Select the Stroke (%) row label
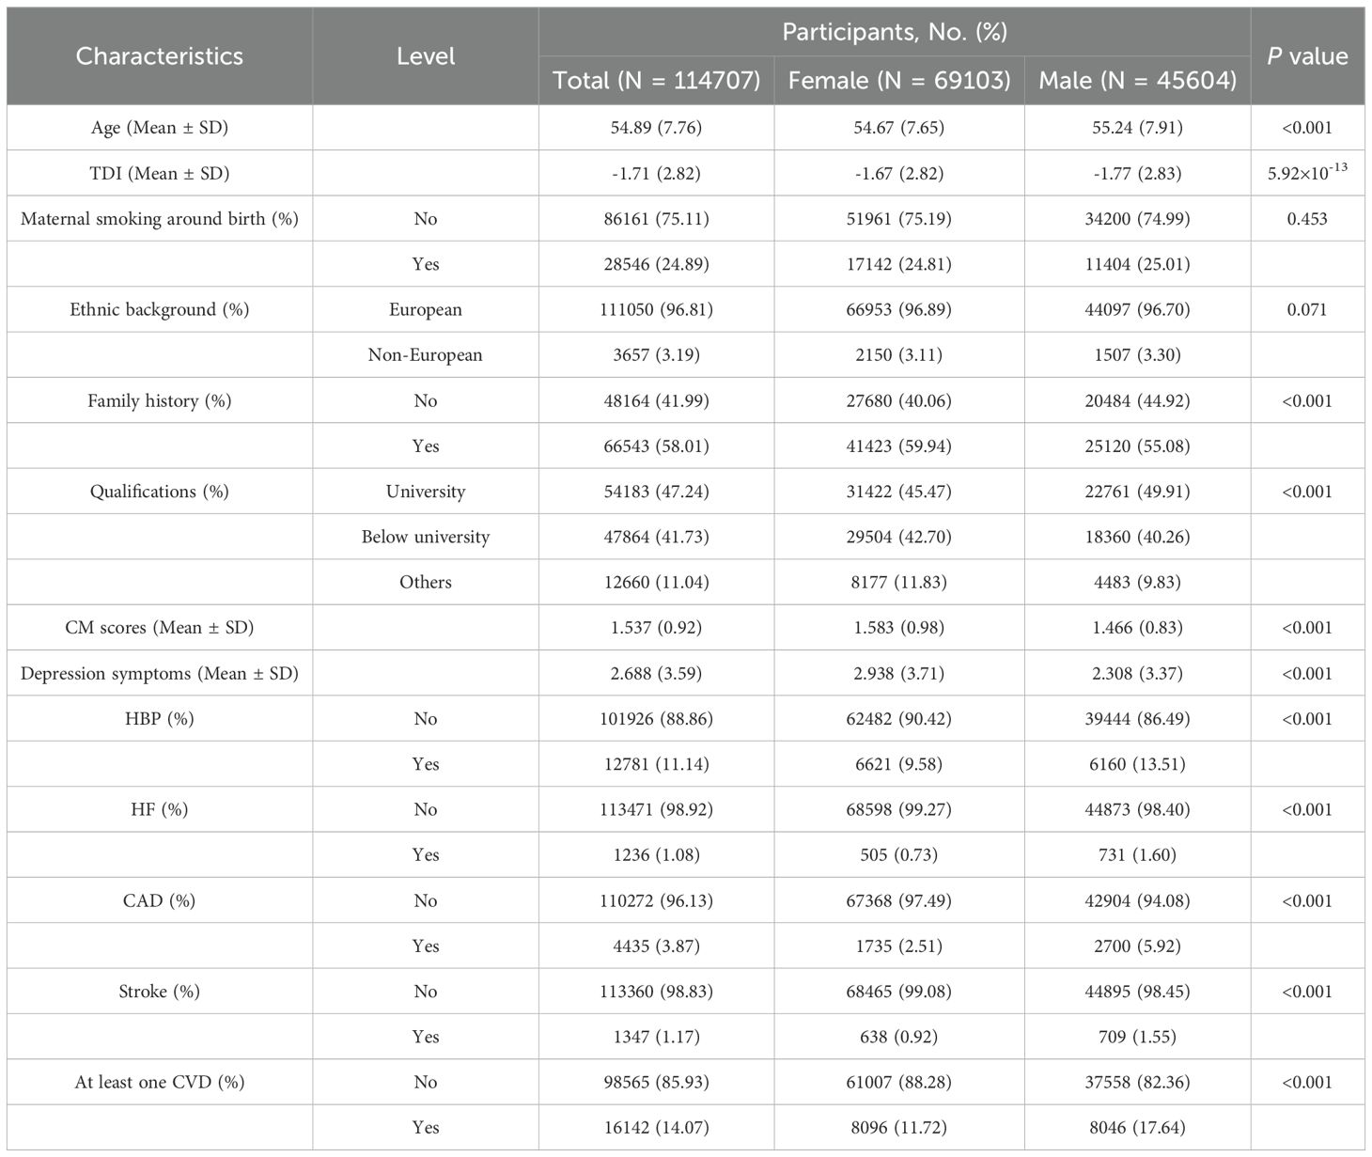The height and width of the screenshot is (1157, 1372). click(x=159, y=992)
